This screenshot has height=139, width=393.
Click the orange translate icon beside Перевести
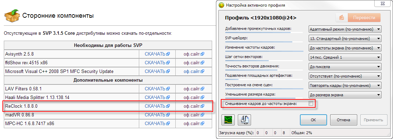341,18
